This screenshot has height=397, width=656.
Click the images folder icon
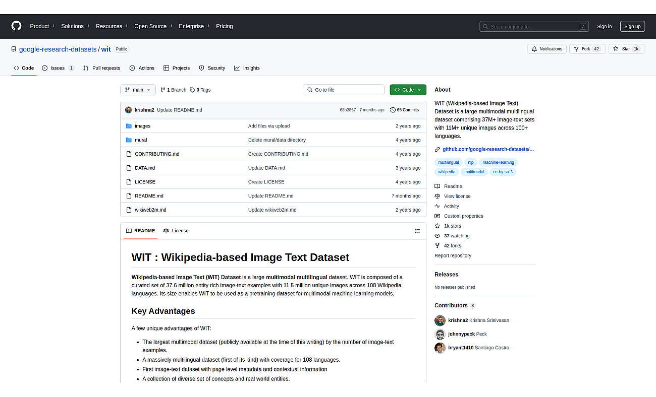tap(129, 126)
